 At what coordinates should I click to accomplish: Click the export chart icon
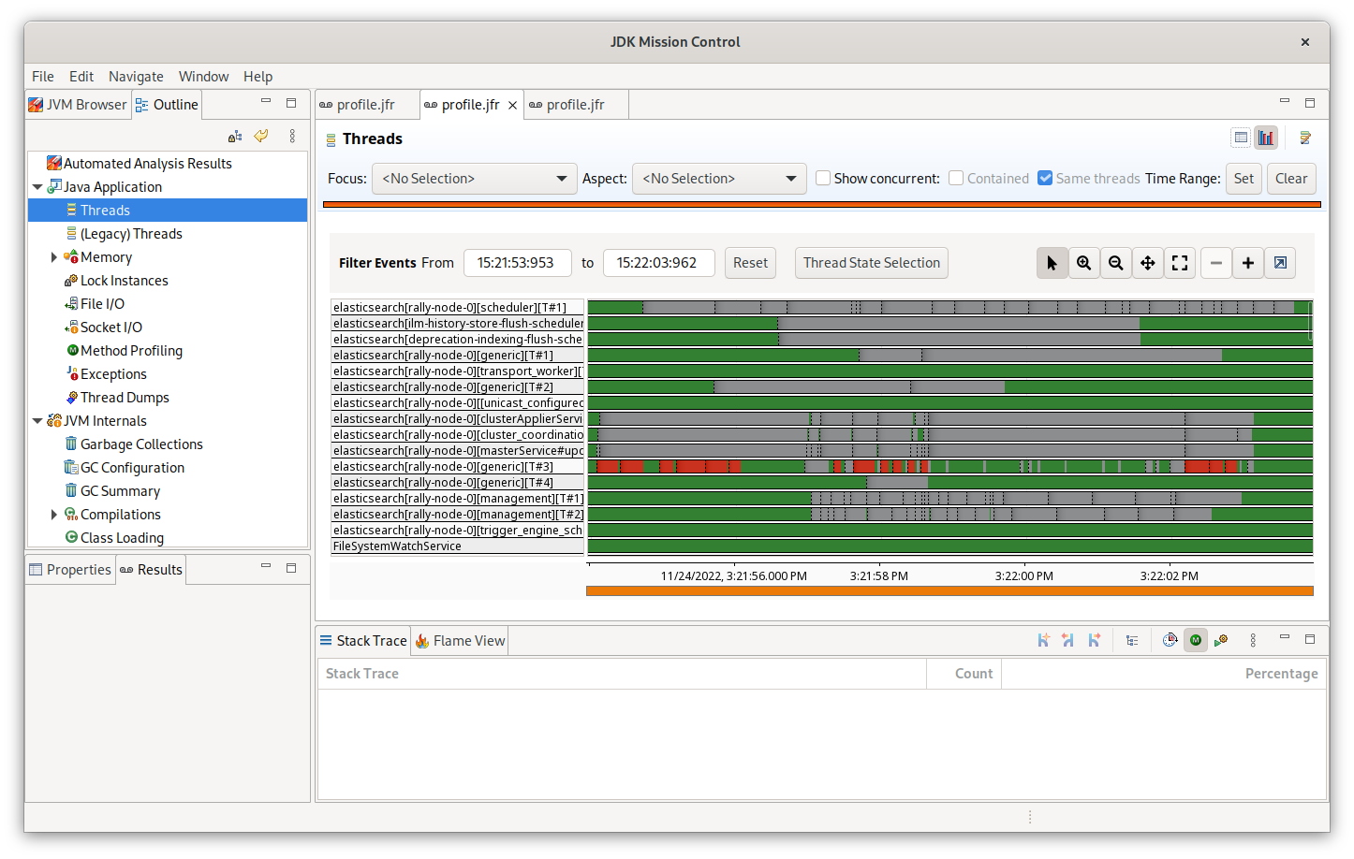[1280, 263]
